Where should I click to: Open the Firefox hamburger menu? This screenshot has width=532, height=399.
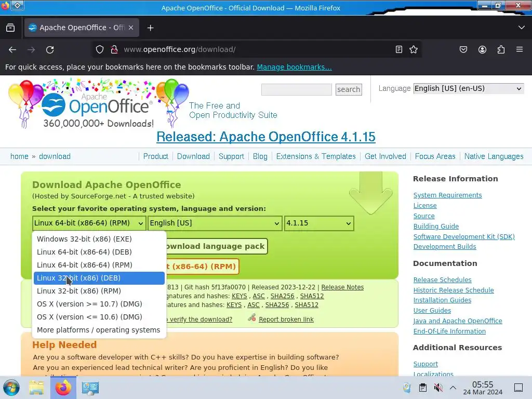[520, 49]
